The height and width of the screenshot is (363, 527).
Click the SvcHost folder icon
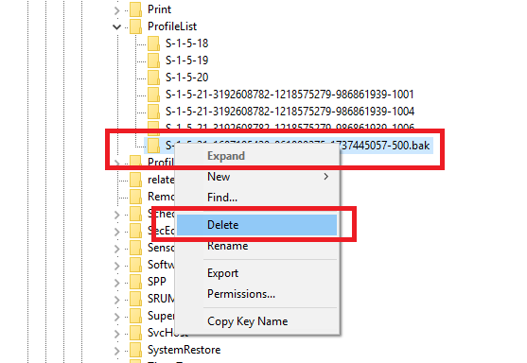(x=136, y=333)
